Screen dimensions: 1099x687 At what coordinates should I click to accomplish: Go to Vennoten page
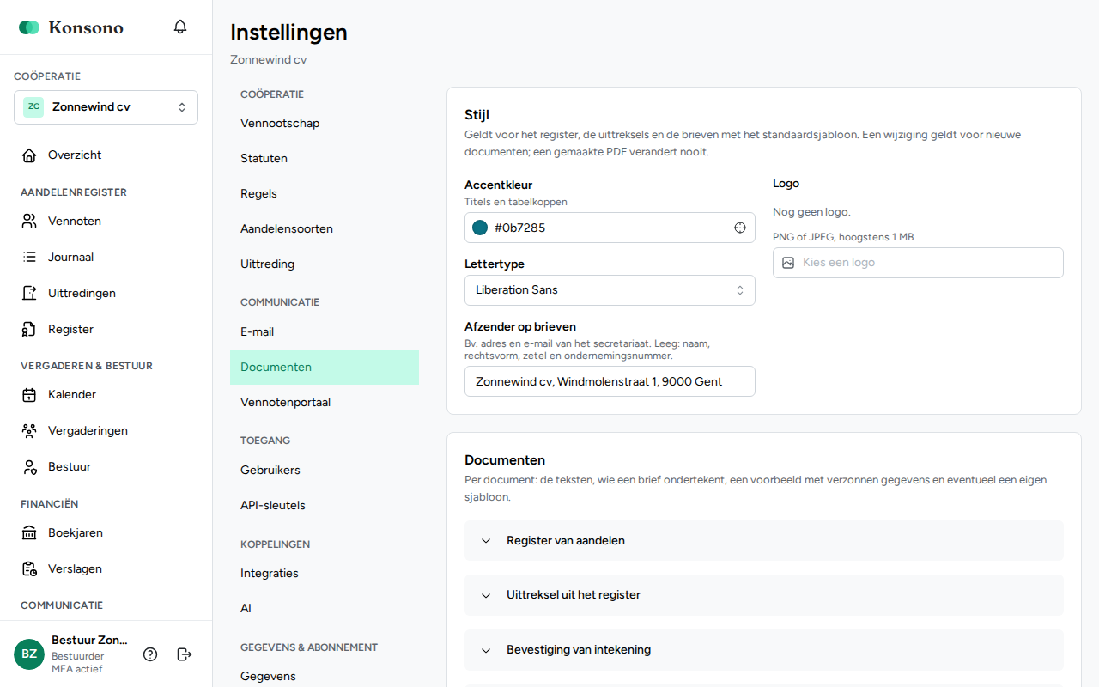tap(106, 222)
